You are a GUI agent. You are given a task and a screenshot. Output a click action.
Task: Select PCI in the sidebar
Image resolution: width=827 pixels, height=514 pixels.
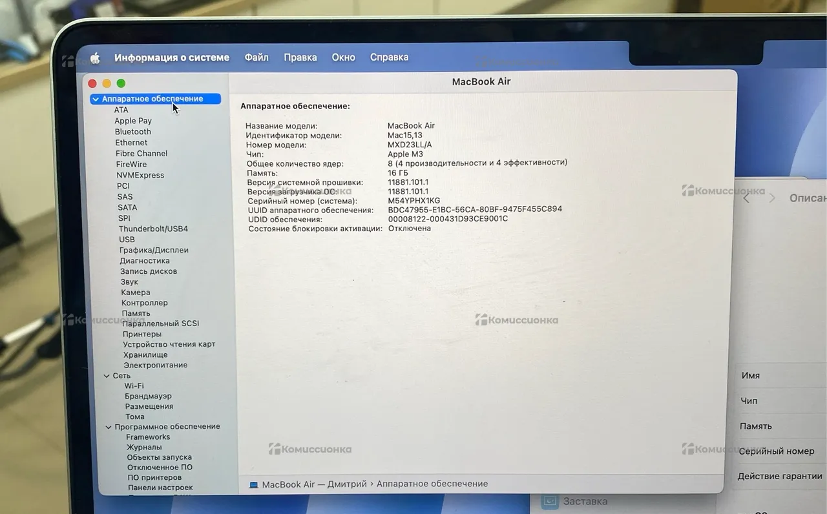[x=123, y=186]
